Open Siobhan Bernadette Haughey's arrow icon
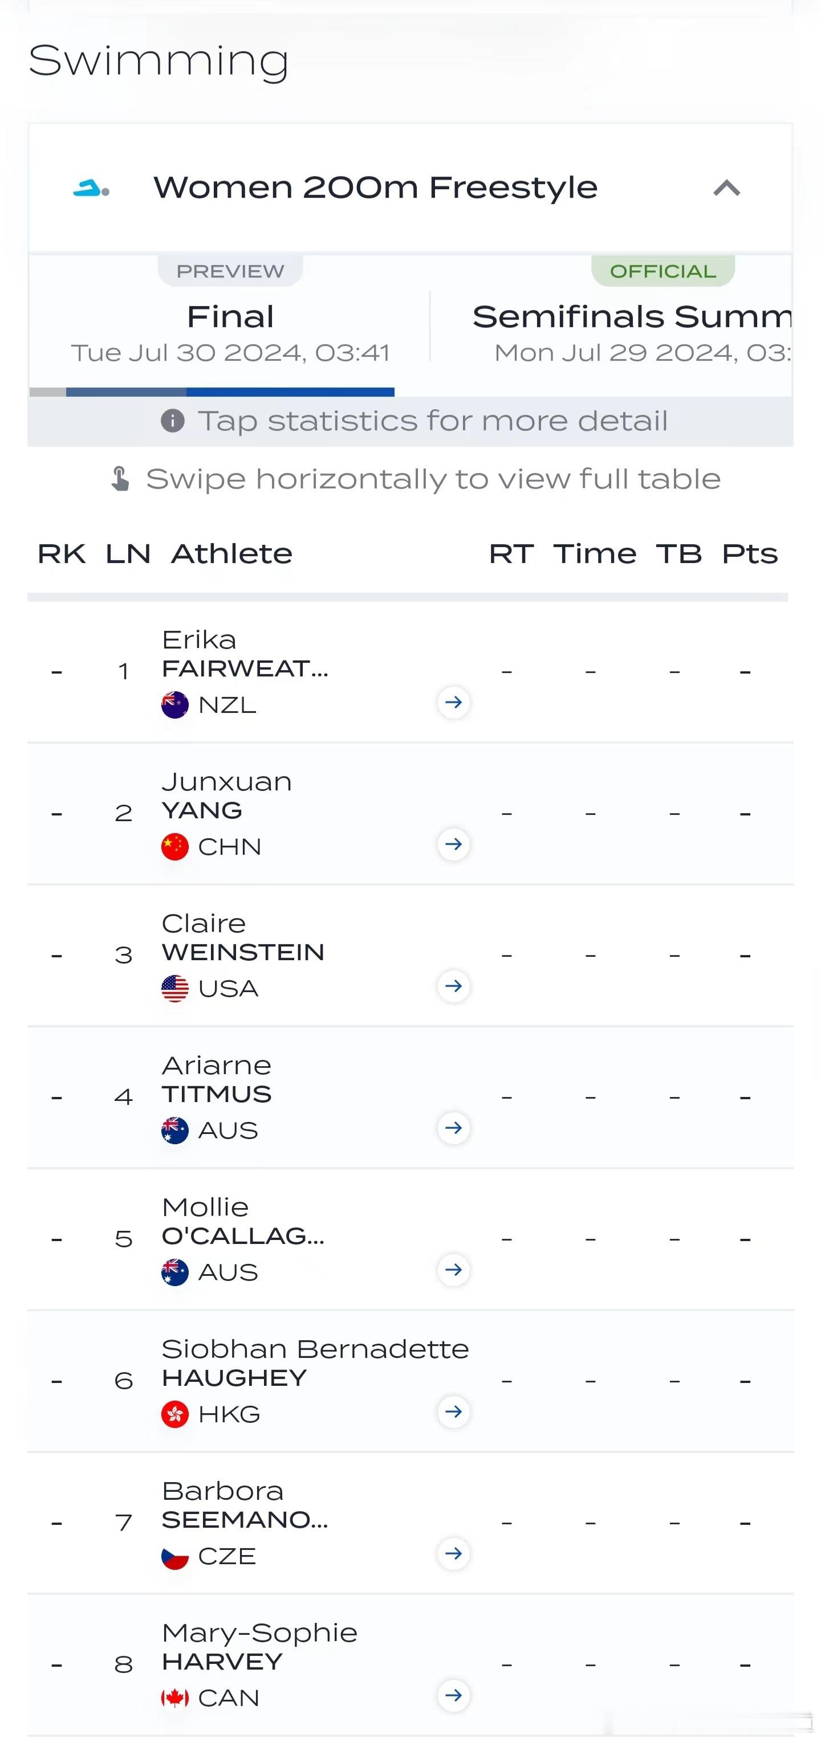 coord(453,1411)
